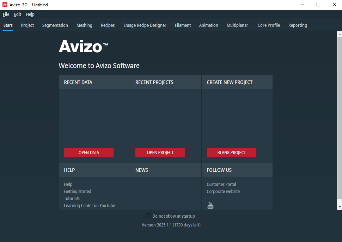Create a Blank Project
The width and height of the screenshot is (342, 242).
(x=231, y=153)
